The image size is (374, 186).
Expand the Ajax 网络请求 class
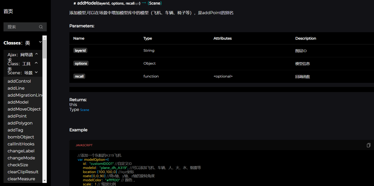37,54
